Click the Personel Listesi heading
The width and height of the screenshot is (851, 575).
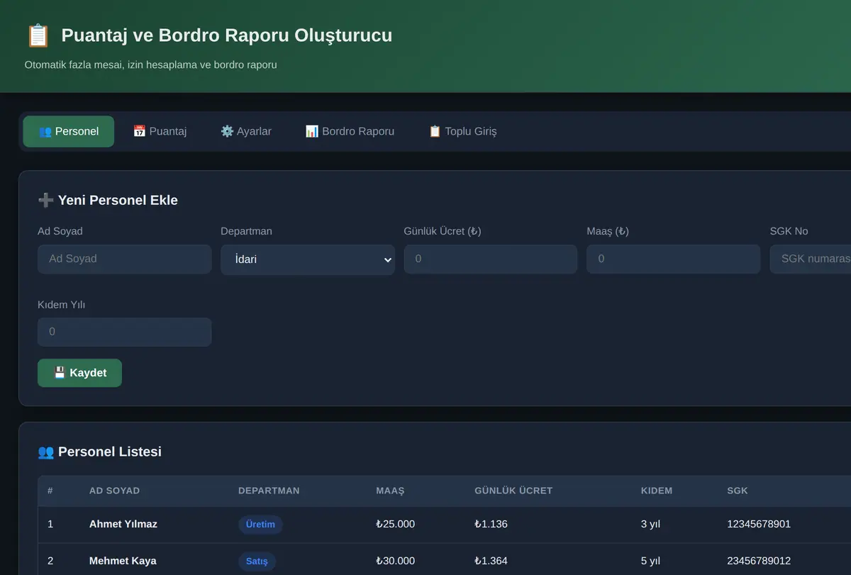pos(100,452)
